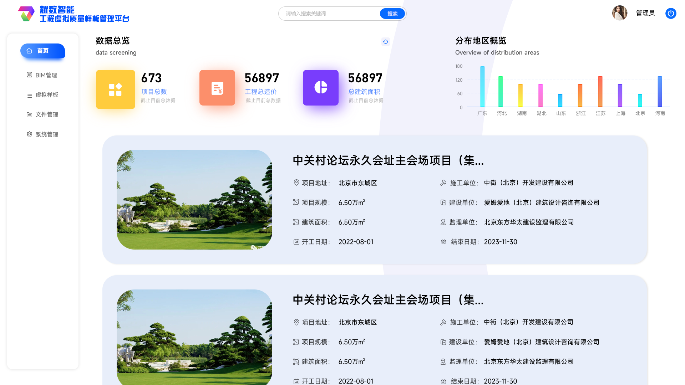Click the orange project cost icon
Viewport: 685px width, 385px height.
pos(217,88)
